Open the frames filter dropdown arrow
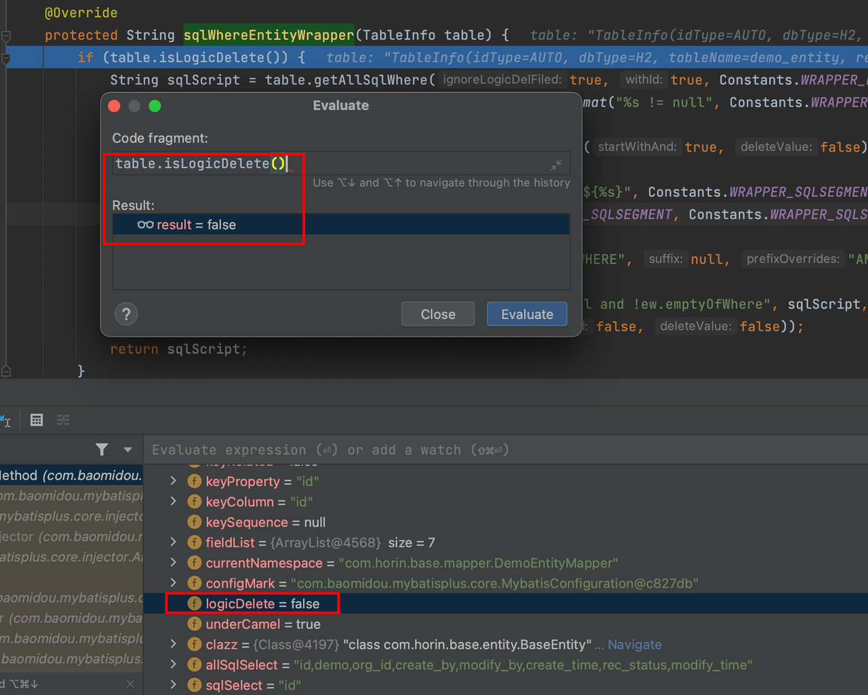868x695 pixels. point(127,449)
